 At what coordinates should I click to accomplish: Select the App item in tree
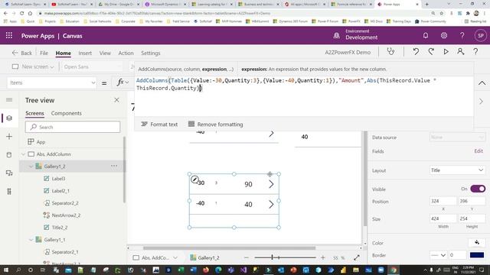tap(37, 142)
